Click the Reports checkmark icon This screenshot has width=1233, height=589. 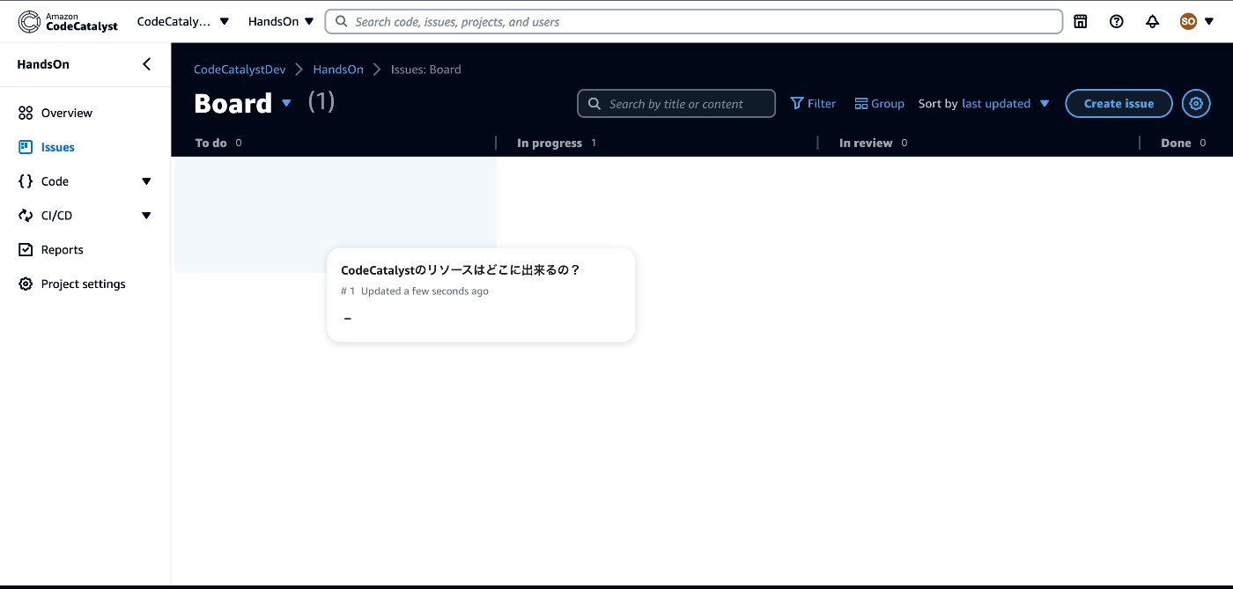pos(26,250)
